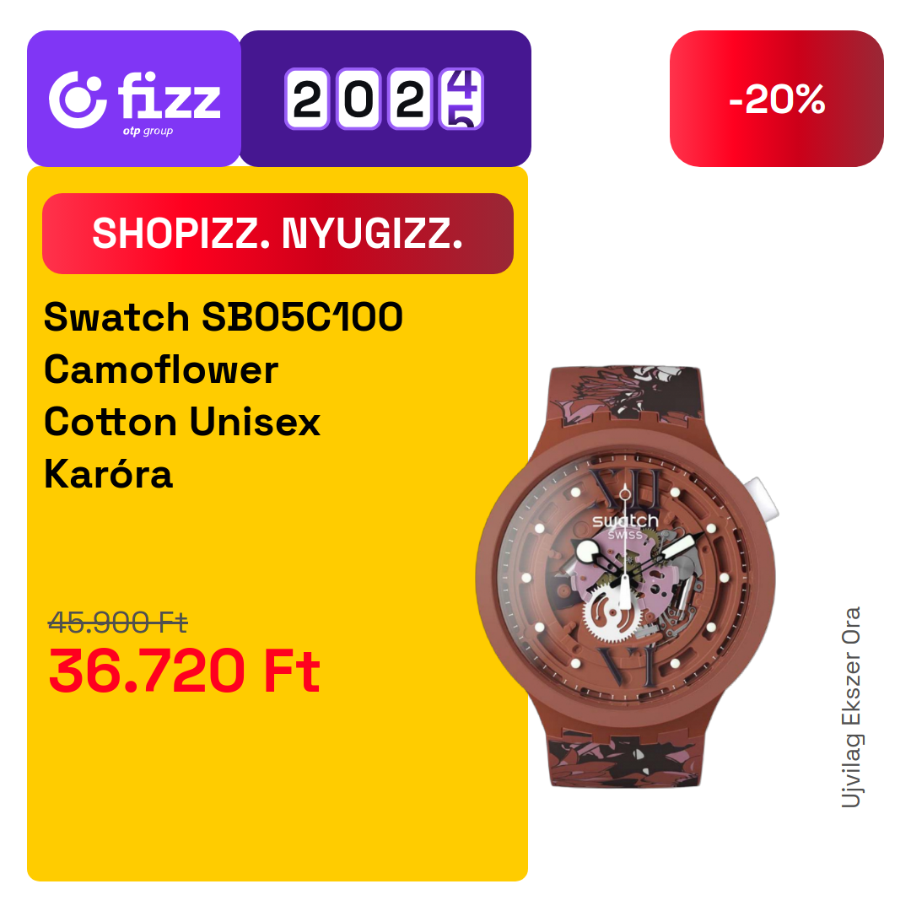Screen dimensions: 911x911
Task: Click the Ujvilag Ekszer Ora seller label
Action: pyautogui.click(x=851, y=707)
